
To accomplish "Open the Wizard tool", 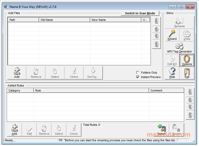I will point(172,35).
